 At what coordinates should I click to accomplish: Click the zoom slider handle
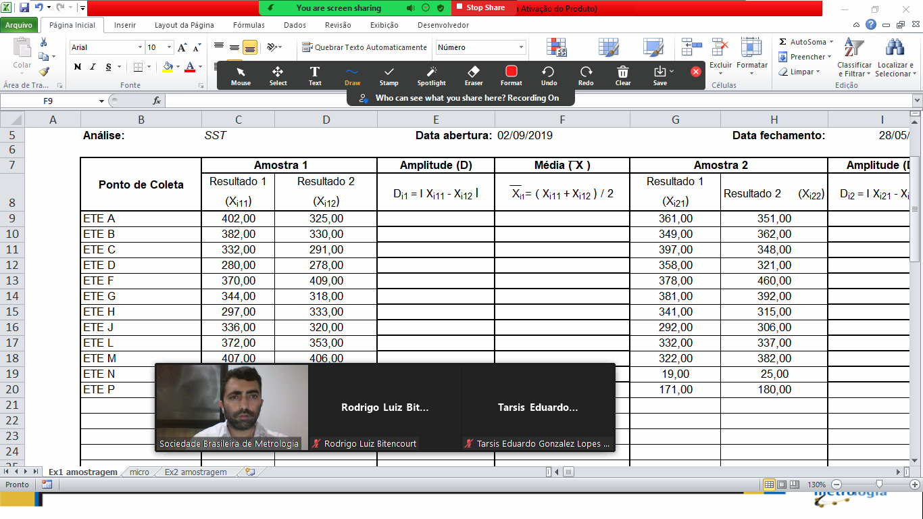(x=879, y=485)
